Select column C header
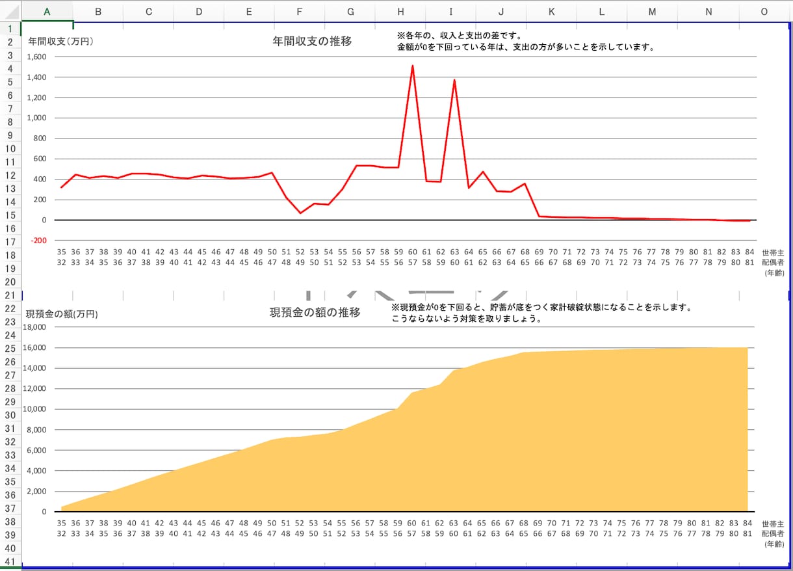The width and height of the screenshot is (793, 571). [x=149, y=12]
